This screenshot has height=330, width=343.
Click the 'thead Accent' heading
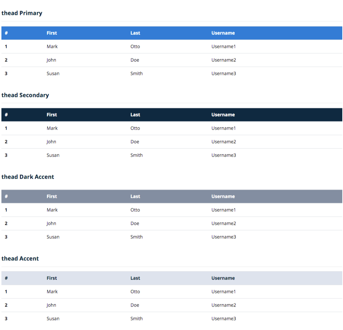(x=20, y=259)
